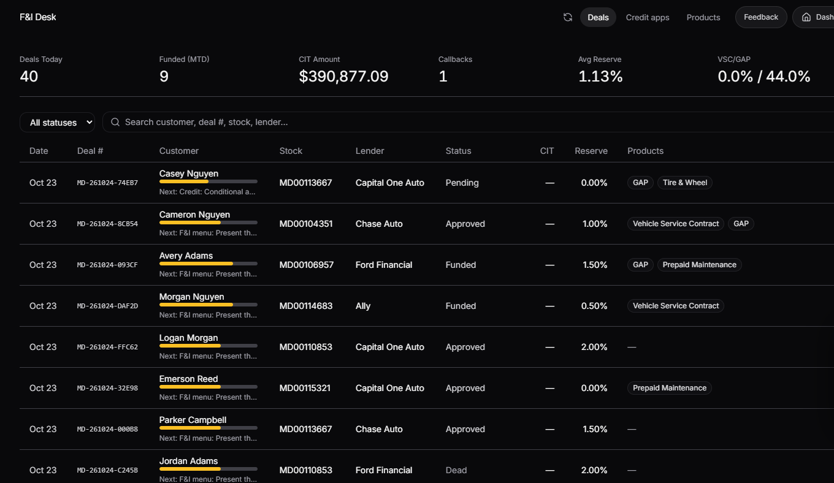
Task: Click the Funded (MTD) stat
Action: click(184, 69)
